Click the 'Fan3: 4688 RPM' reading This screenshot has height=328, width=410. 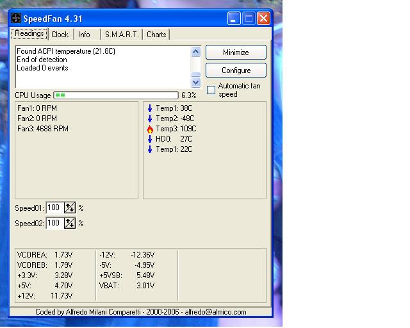pos(43,129)
